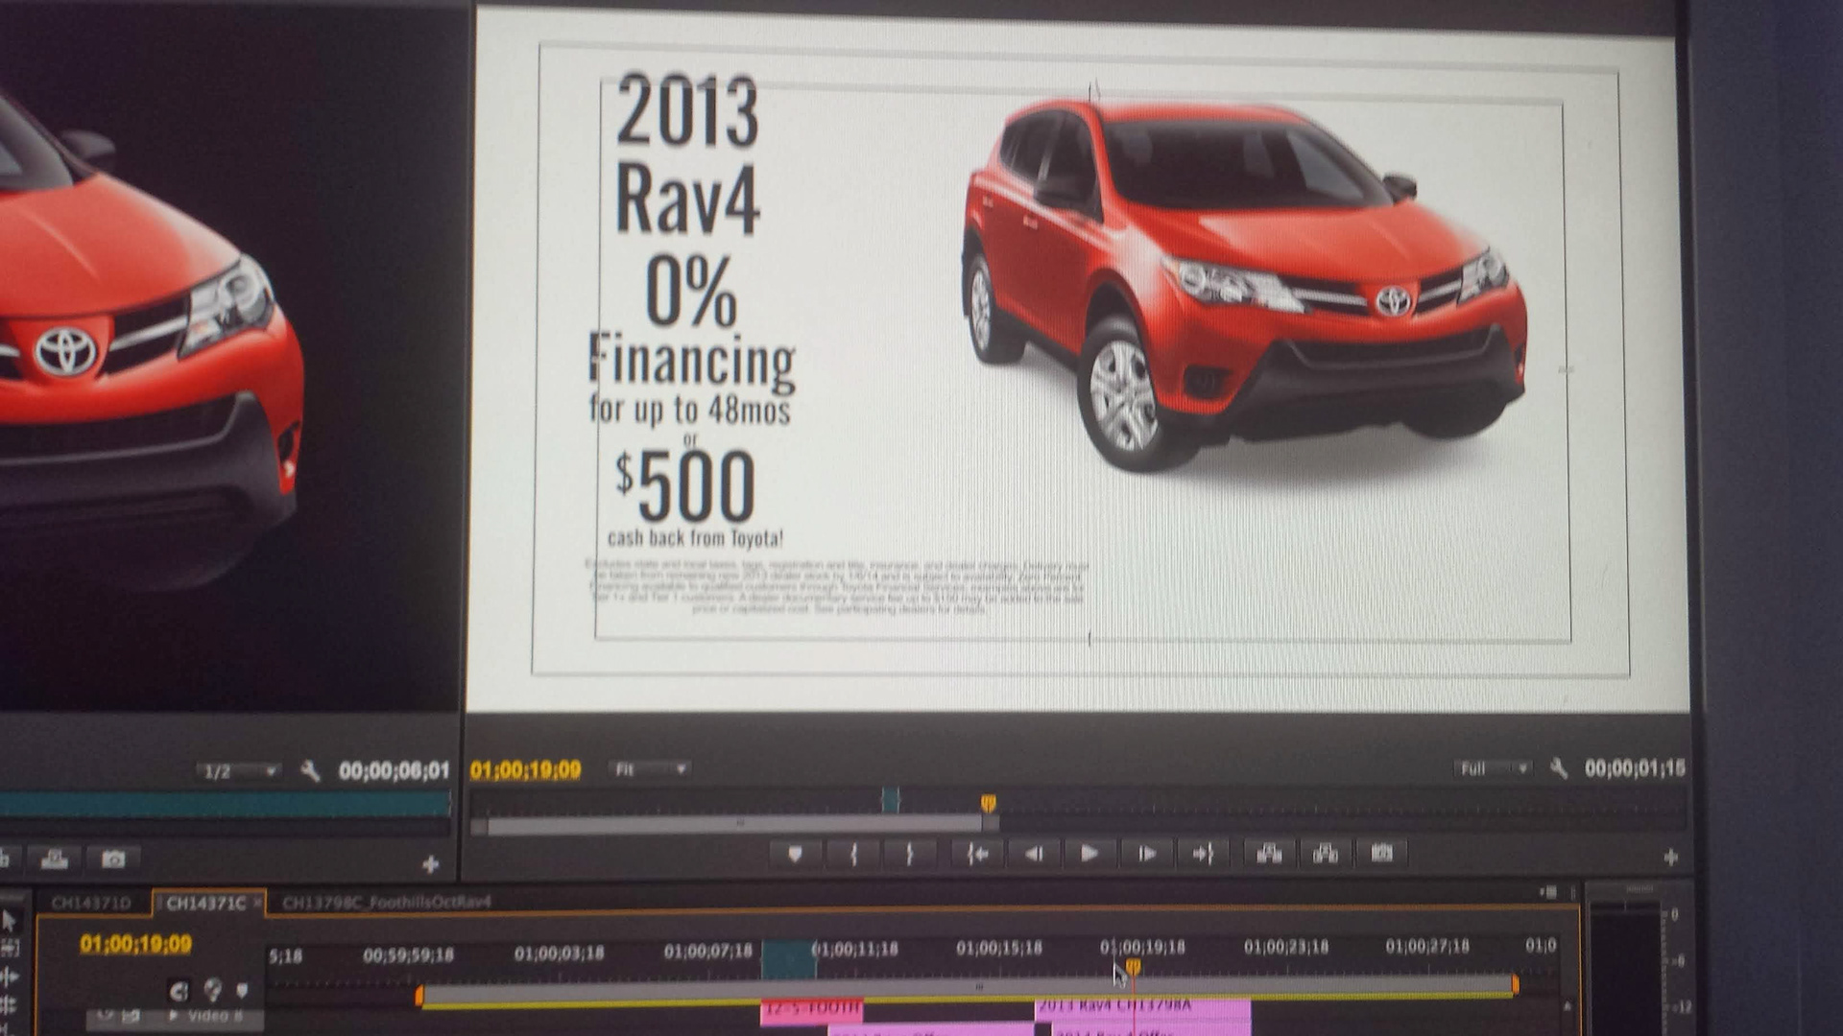Select the Rolling Edit tool
1843x1036 pixels.
(x=10, y=1005)
